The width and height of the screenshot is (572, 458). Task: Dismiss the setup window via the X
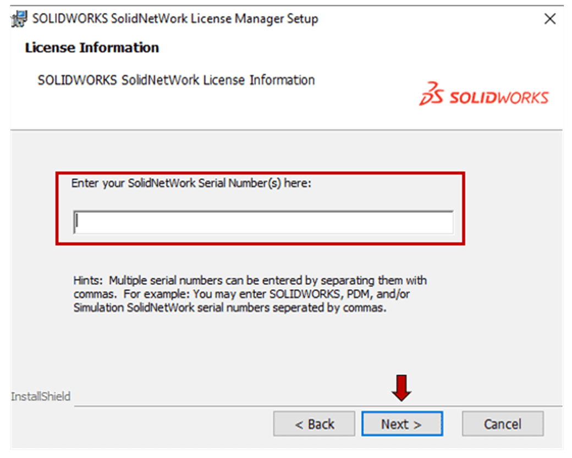(x=549, y=18)
